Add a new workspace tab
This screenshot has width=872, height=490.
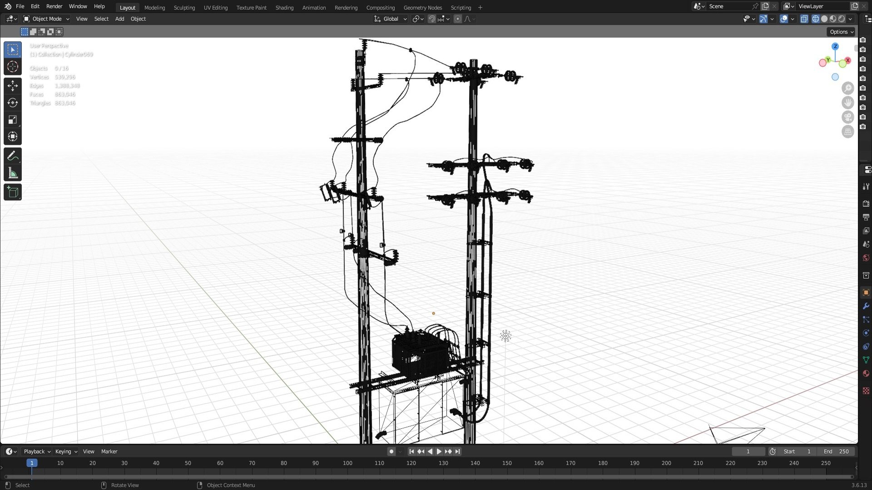480,8
